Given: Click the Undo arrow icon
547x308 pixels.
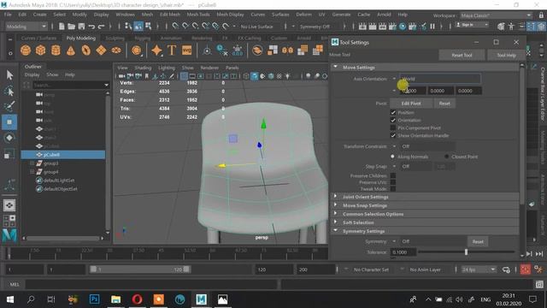Looking at the screenshot, I should click(91, 27).
